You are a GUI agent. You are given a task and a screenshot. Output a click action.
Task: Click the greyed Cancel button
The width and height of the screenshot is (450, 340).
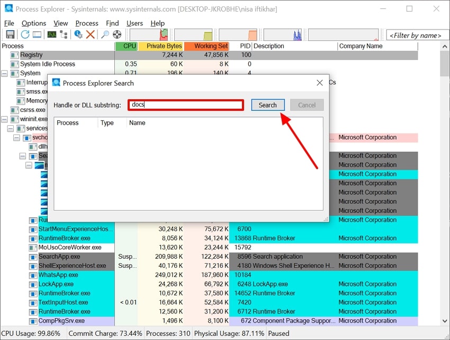(x=307, y=105)
